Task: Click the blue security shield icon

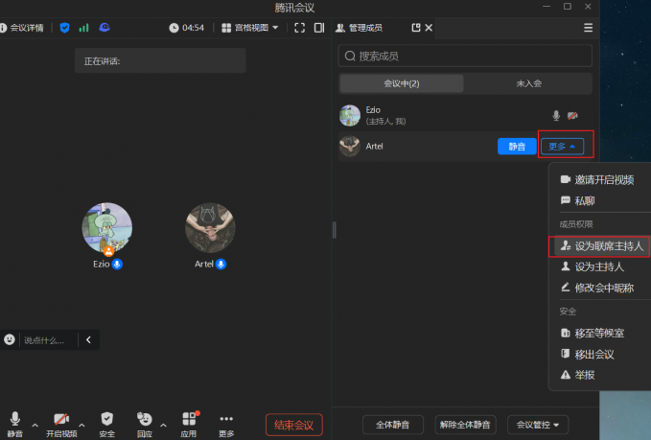Action: (x=64, y=28)
